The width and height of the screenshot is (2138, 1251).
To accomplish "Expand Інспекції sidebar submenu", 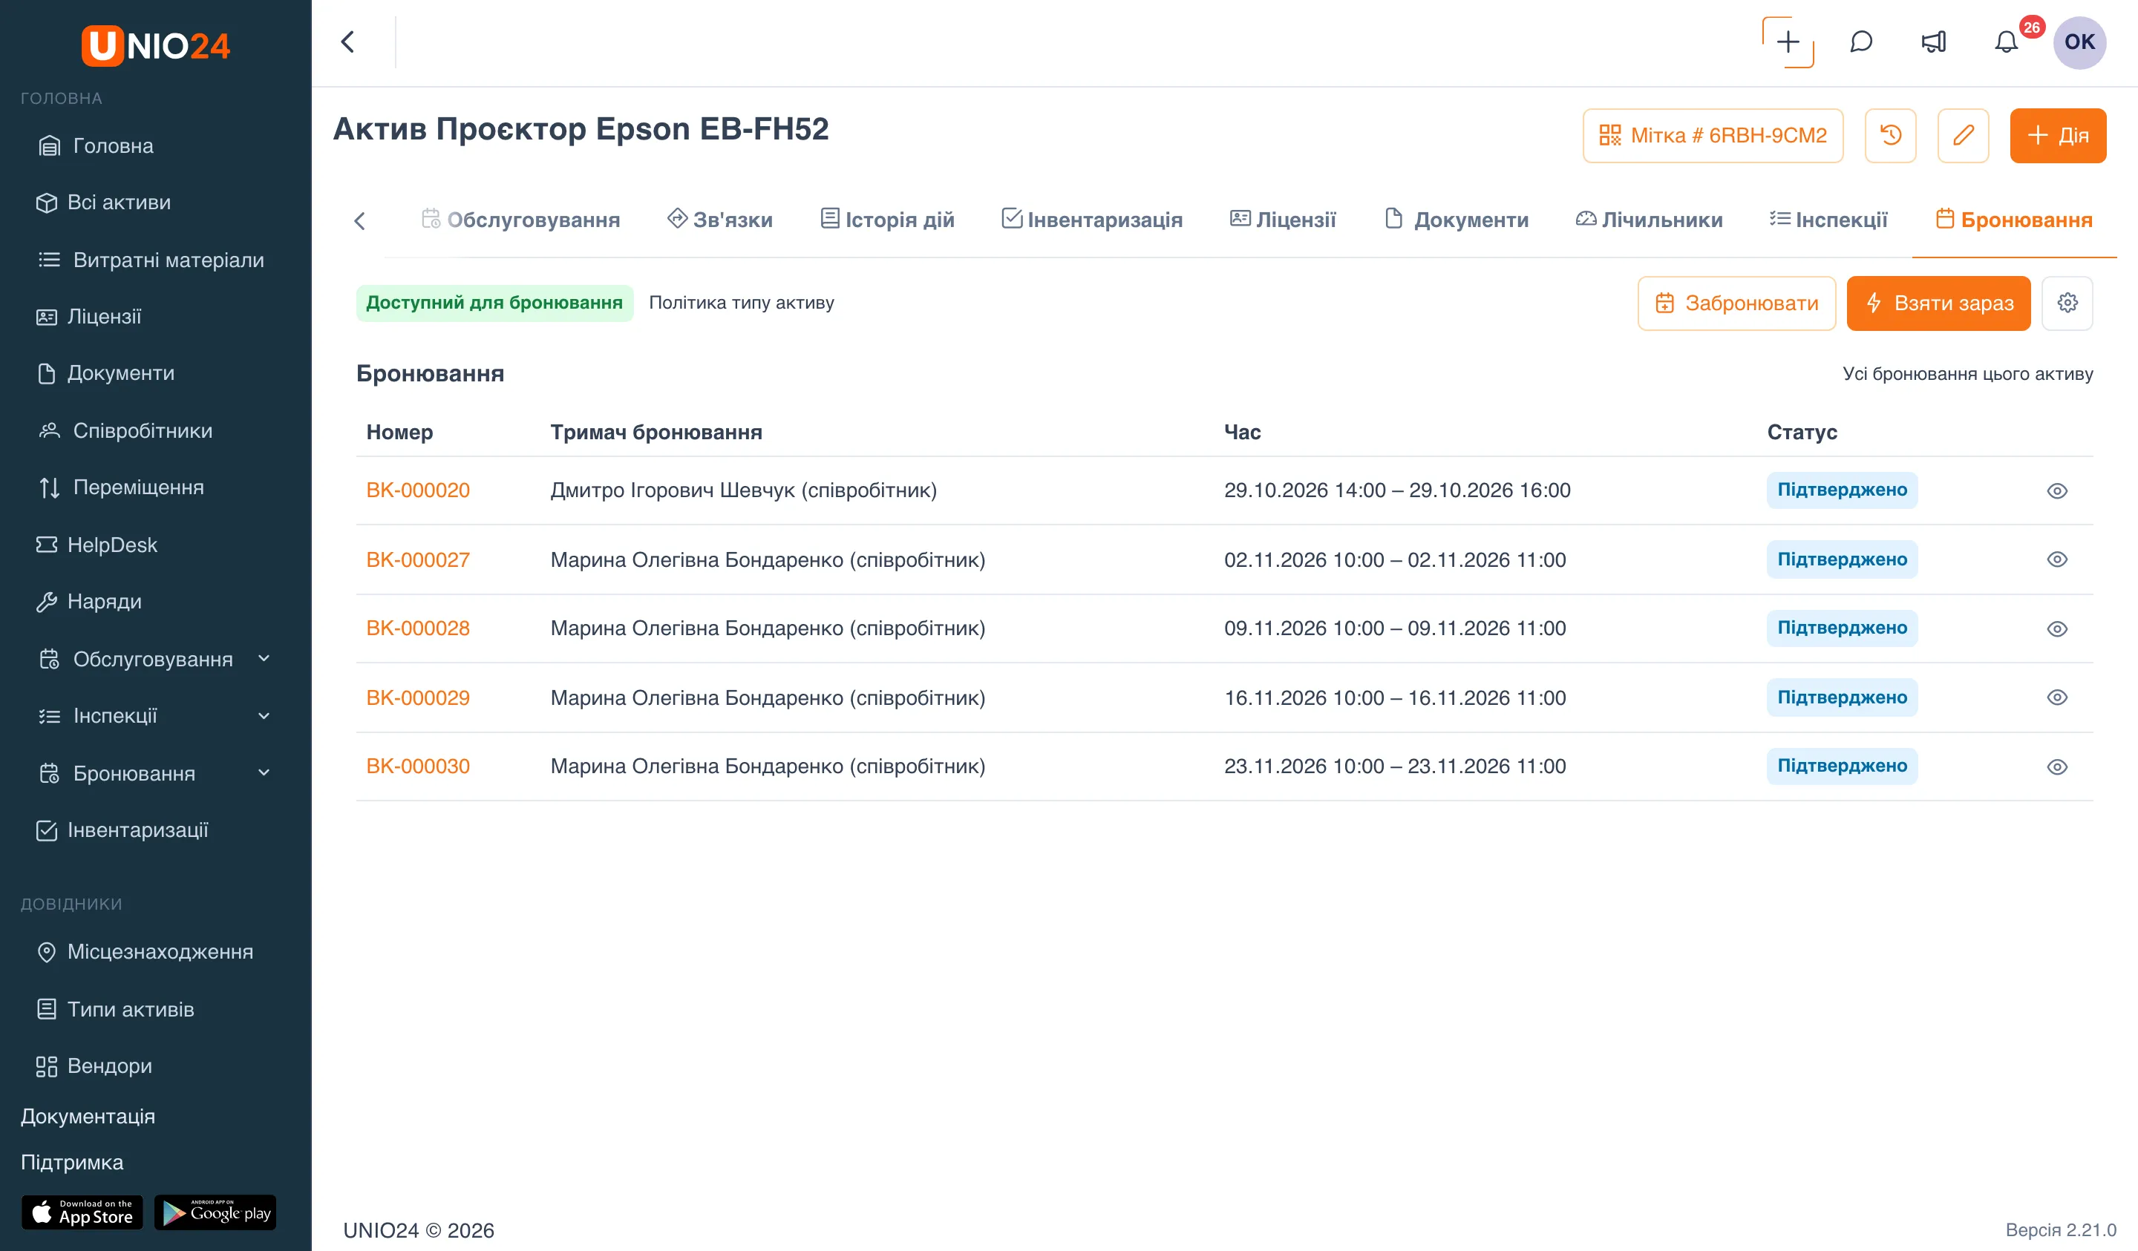I will 264,716.
